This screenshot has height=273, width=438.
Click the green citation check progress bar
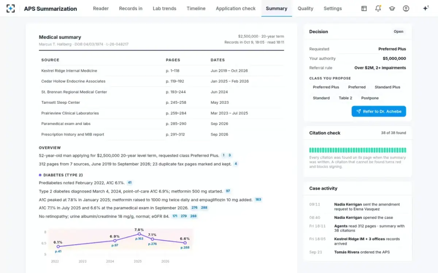pos(358,150)
